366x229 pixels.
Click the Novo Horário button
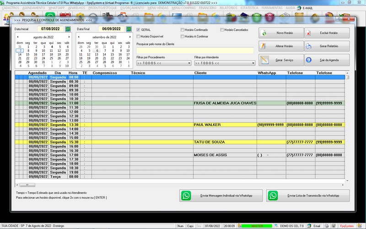(281, 33)
